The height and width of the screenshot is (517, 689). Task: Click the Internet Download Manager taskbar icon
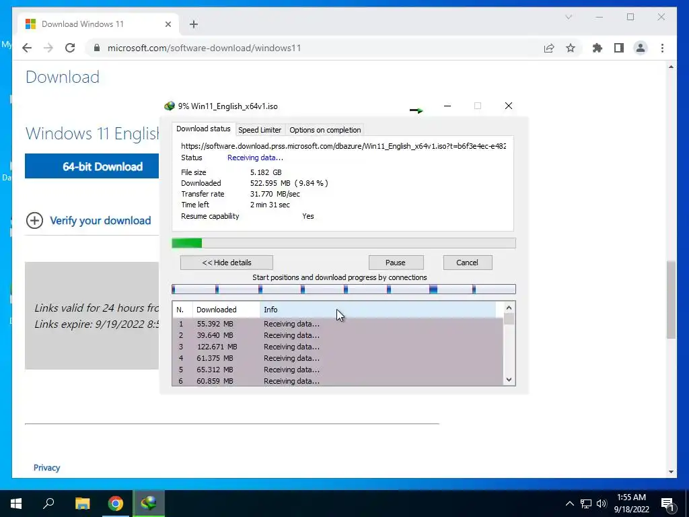click(x=149, y=504)
